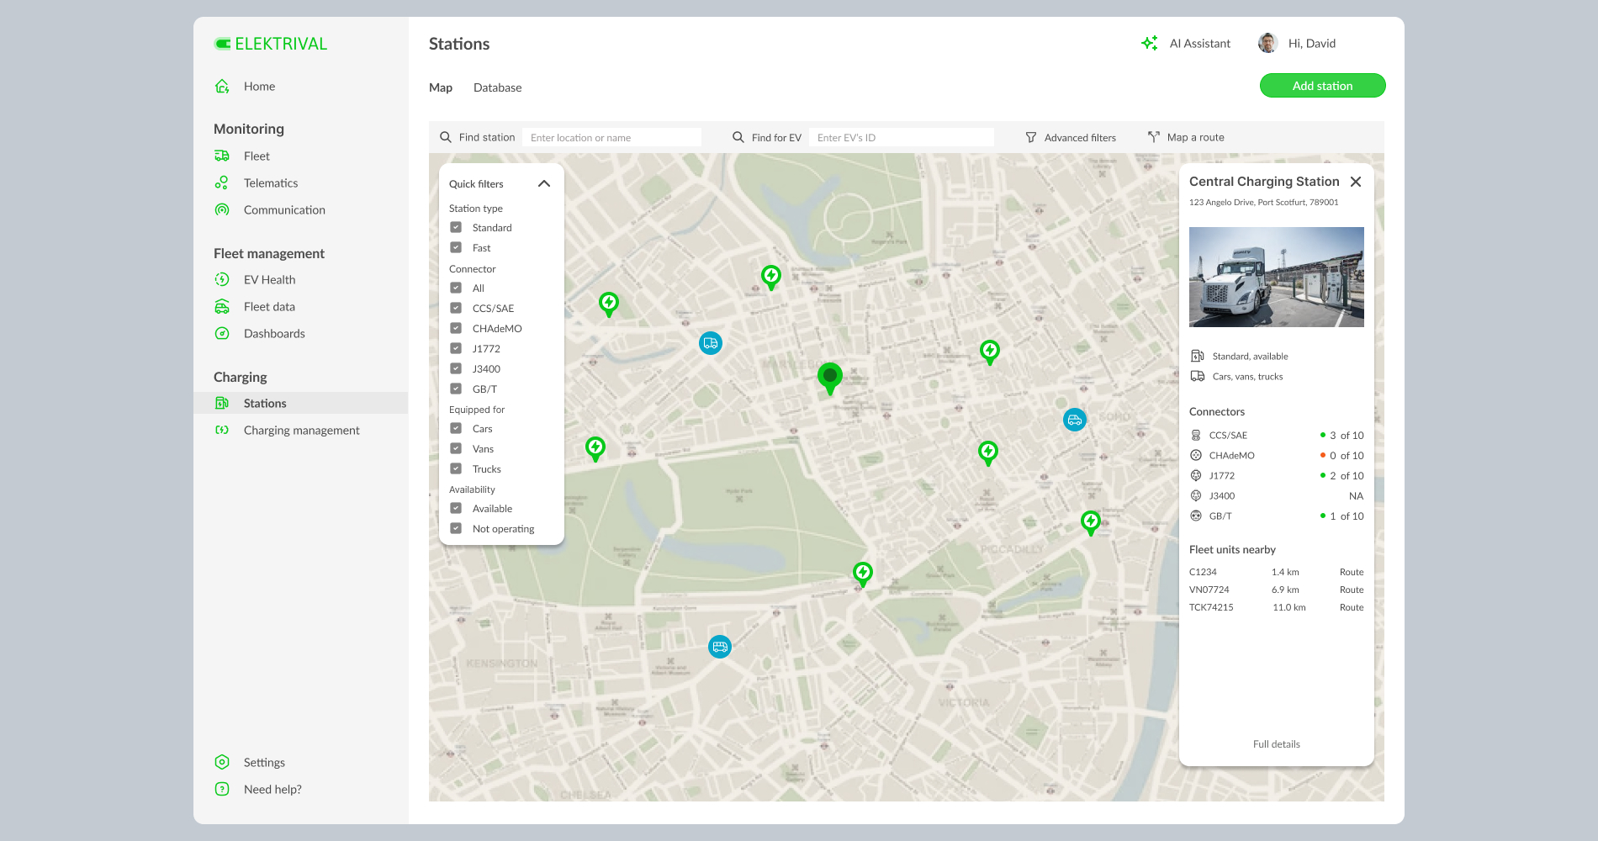The height and width of the screenshot is (841, 1598).
Task: Click the J3400 connector icon in details
Action: coord(1196,495)
